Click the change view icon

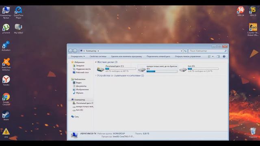[209, 57]
